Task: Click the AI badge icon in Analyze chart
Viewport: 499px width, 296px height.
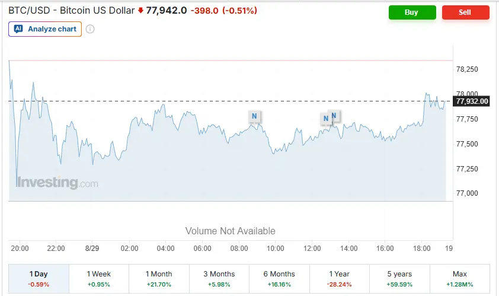Action: 18,29
